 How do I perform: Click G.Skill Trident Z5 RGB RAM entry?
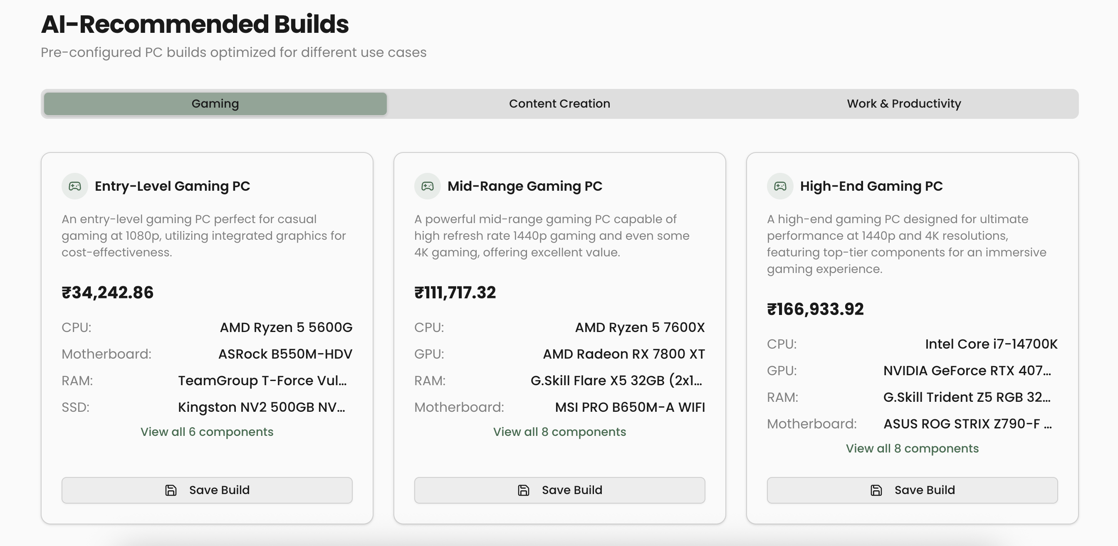click(967, 397)
